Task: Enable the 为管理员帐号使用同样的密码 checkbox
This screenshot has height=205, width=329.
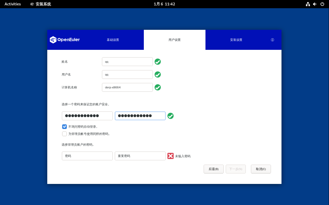Action: pyautogui.click(x=64, y=134)
